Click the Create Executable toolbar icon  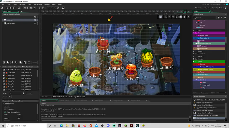pyautogui.click(x=19, y=8)
